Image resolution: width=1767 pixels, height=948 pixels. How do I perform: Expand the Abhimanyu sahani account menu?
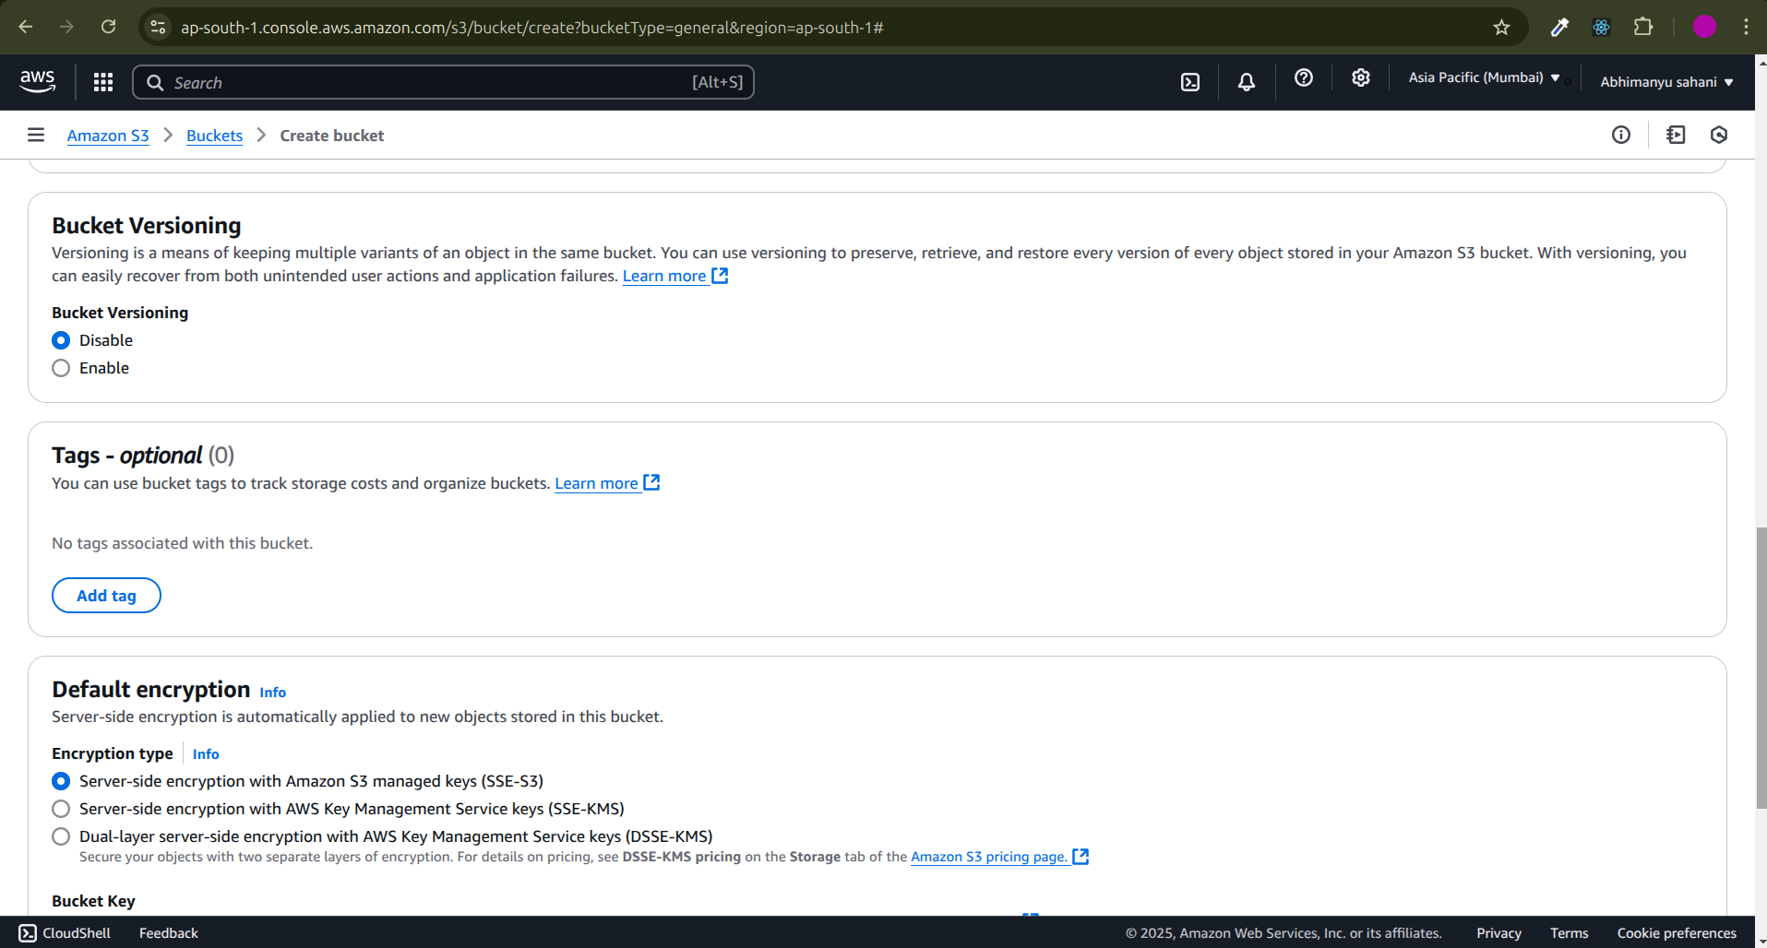pyautogui.click(x=1666, y=82)
